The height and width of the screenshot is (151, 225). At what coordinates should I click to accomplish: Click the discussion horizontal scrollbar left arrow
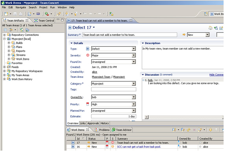tap(146, 117)
